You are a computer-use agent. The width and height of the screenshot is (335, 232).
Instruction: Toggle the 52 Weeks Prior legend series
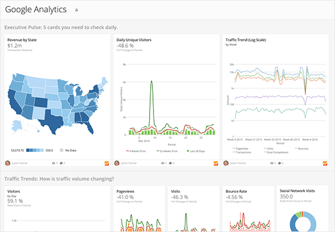pos(167,151)
